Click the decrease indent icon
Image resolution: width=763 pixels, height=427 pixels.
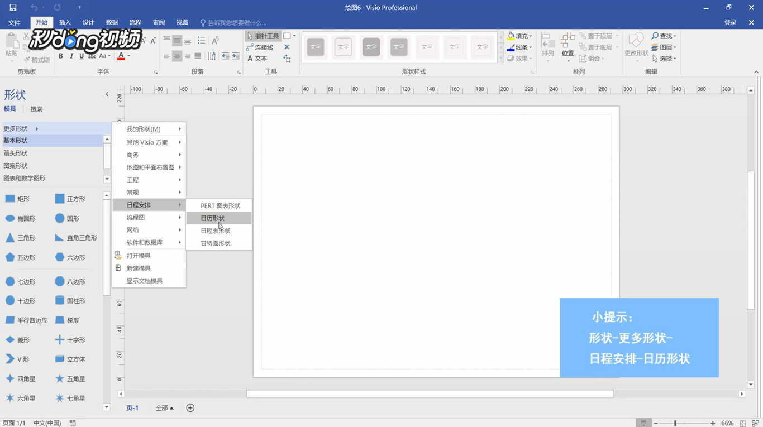click(225, 56)
